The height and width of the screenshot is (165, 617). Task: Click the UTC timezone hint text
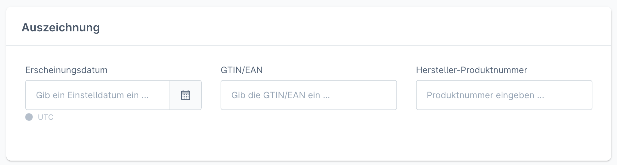coord(46,117)
